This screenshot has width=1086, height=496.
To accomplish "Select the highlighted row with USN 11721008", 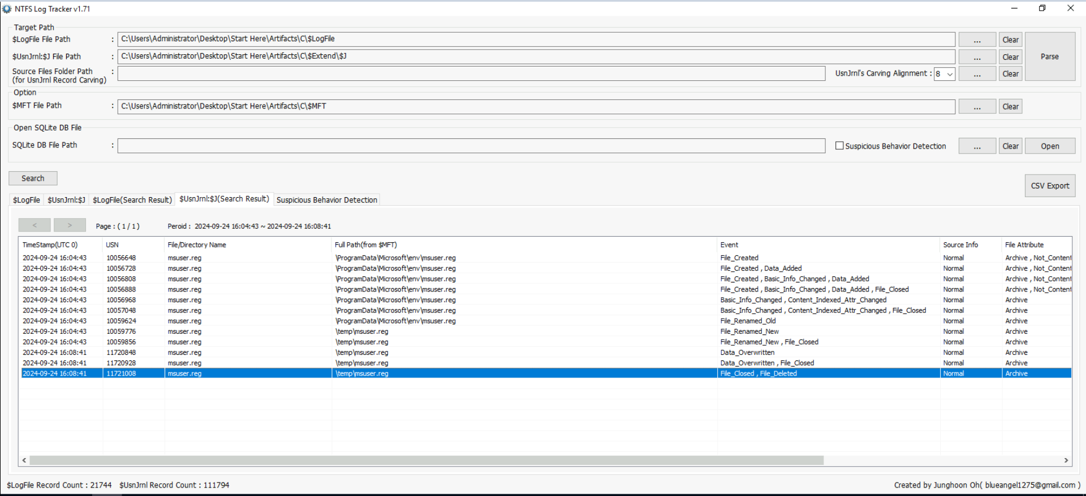I will (x=546, y=373).
